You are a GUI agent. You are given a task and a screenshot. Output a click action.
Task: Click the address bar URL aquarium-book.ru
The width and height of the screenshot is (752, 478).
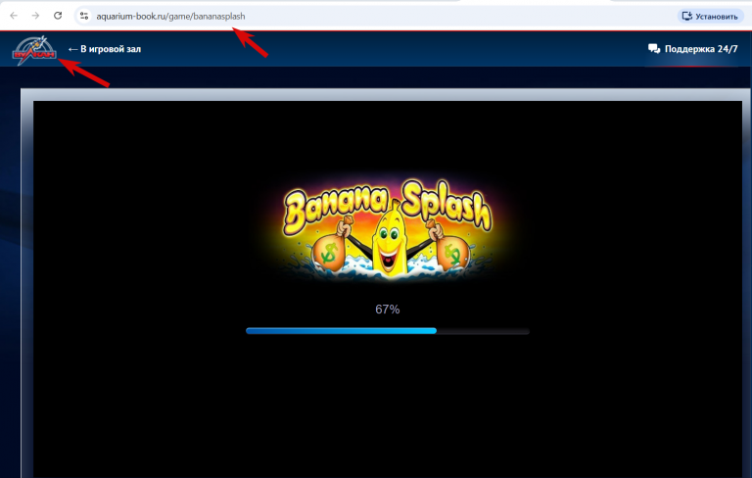point(170,17)
